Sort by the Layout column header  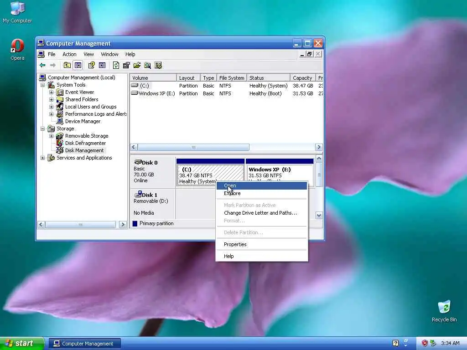pos(188,77)
